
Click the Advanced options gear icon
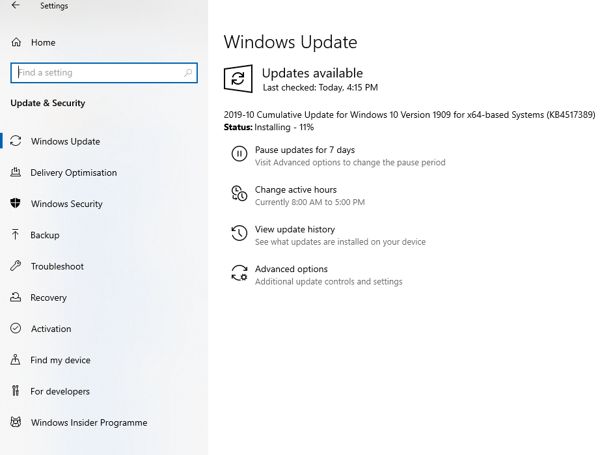coord(239,273)
